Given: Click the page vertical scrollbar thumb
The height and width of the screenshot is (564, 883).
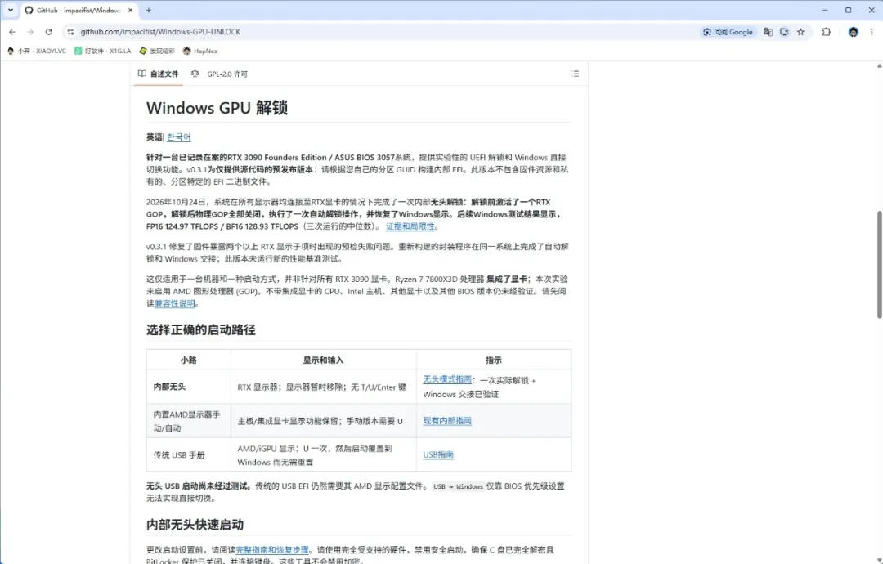Looking at the screenshot, I should tap(880, 265).
